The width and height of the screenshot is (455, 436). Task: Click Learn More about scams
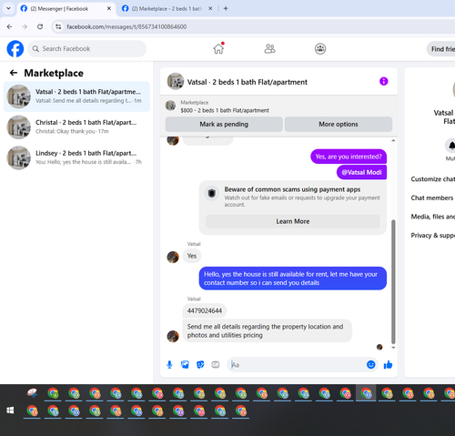click(x=293, y=221)
